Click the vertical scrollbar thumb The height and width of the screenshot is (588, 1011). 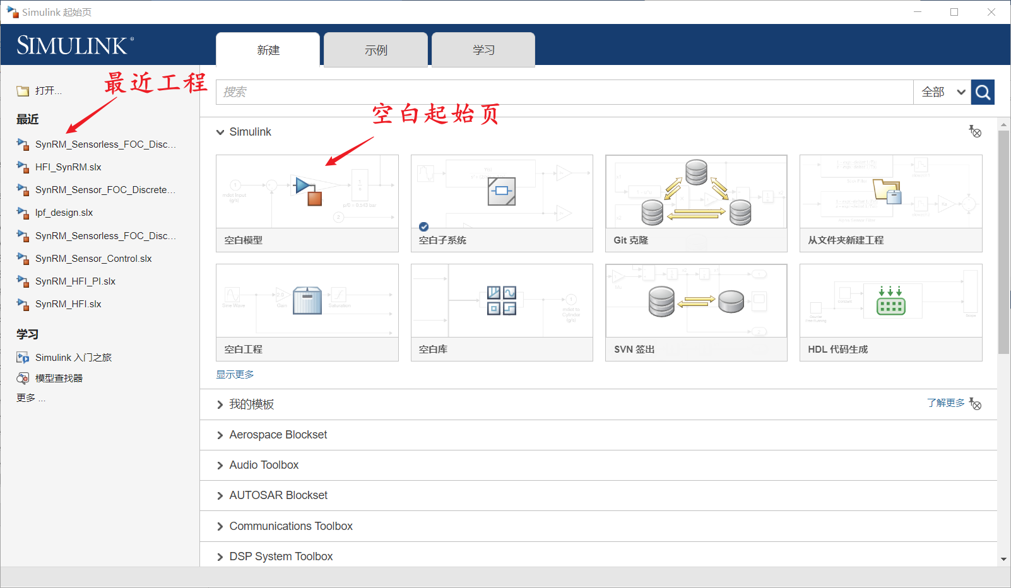[x=1003, y=242]
